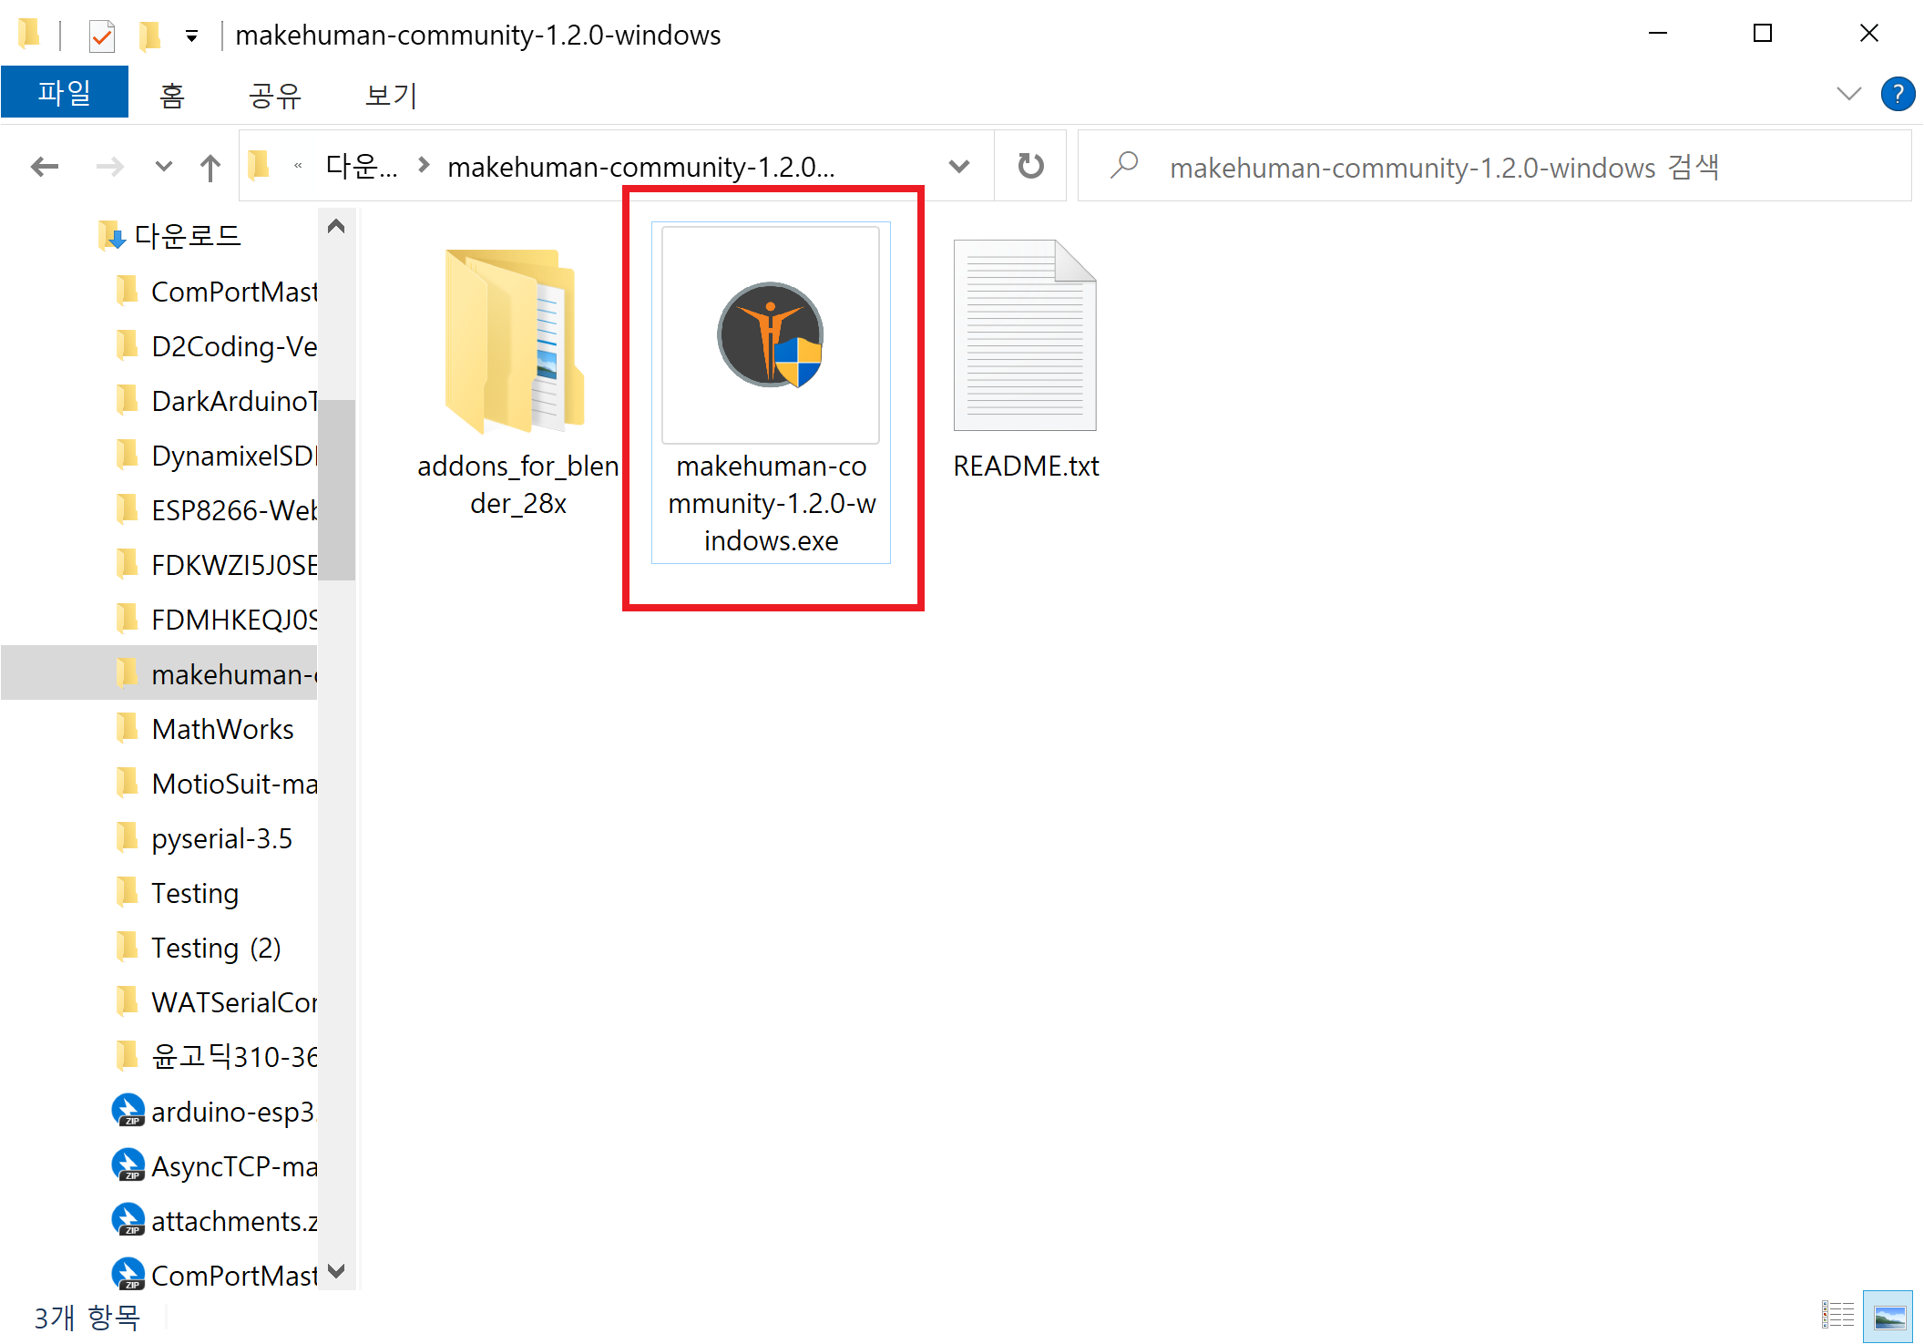Select arduino-esp3 zip file in the navigation pane

coord(231,1112)
